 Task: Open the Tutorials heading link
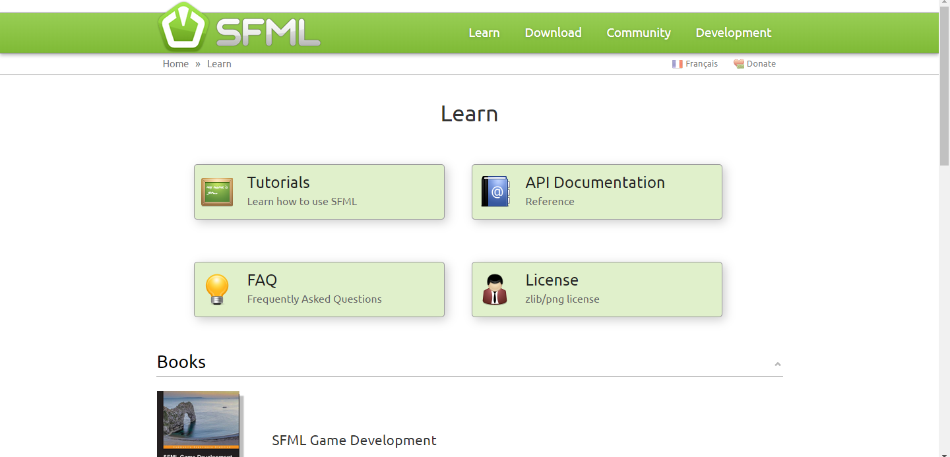[278, 183]
